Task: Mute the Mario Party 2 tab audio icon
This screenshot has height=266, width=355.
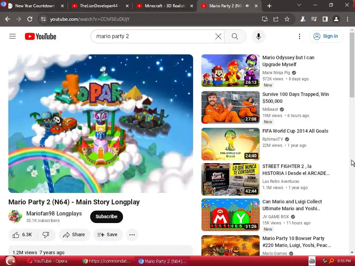Action: coord(247,6)
